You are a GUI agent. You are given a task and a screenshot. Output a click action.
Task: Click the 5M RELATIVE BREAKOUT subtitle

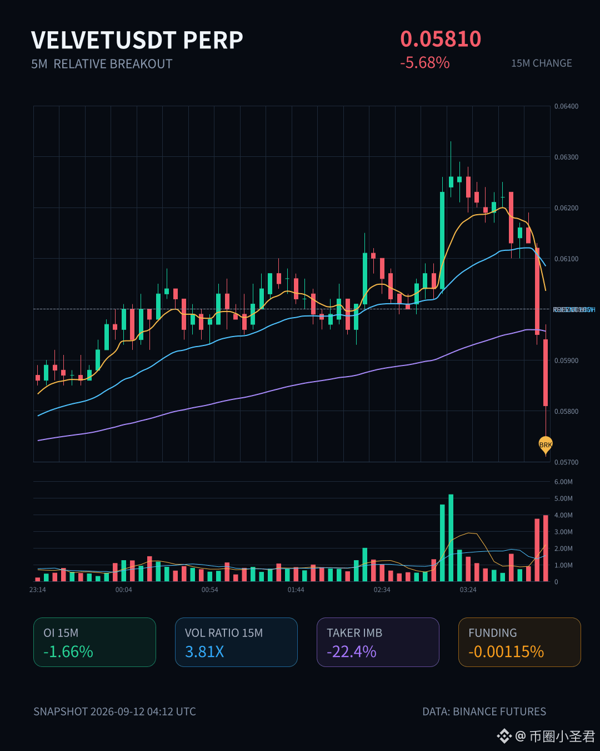102,64
